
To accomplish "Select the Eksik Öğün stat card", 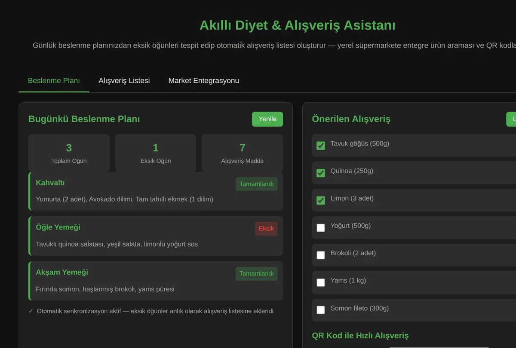I will coord(156,153).
